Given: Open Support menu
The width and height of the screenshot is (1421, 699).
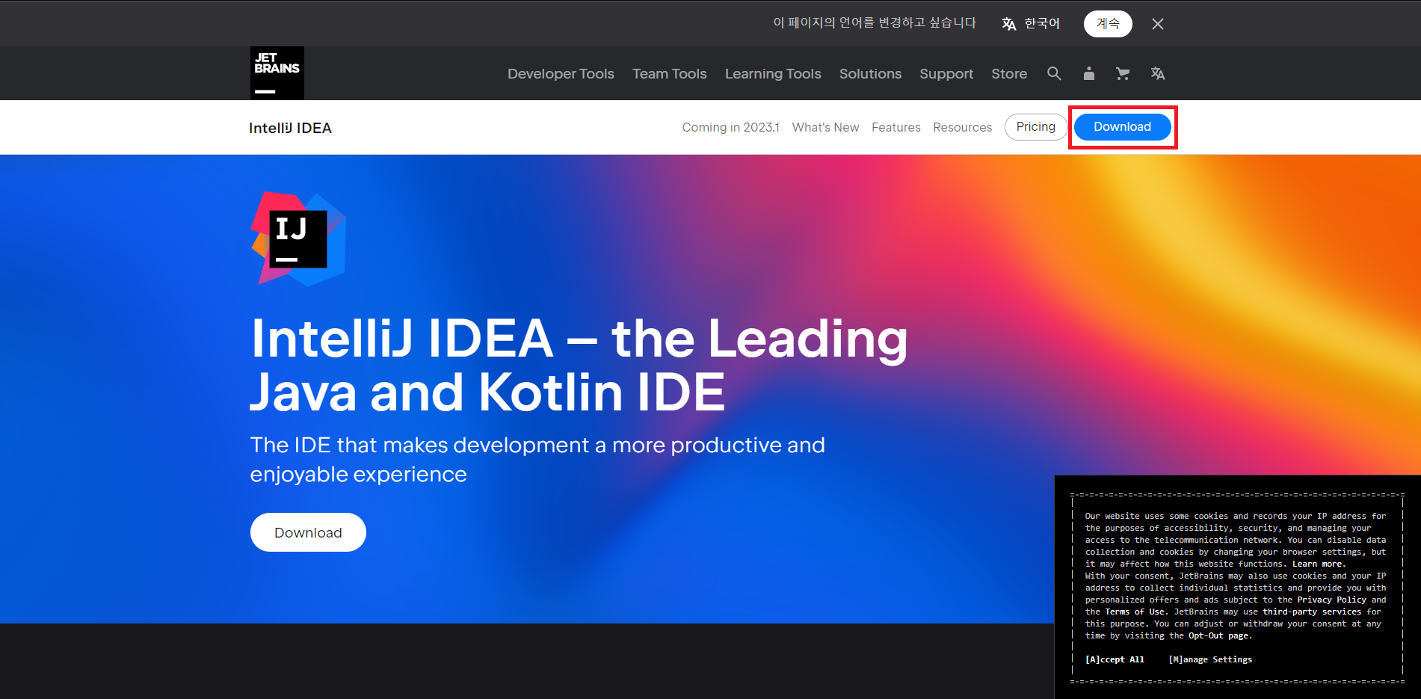Looking at the screenshot, I should [946, 73].
